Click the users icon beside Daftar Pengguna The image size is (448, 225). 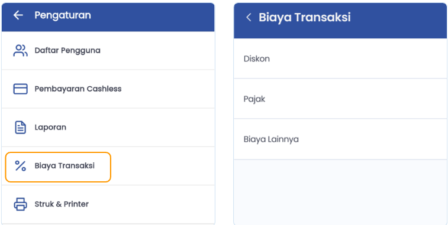point(20,50)
